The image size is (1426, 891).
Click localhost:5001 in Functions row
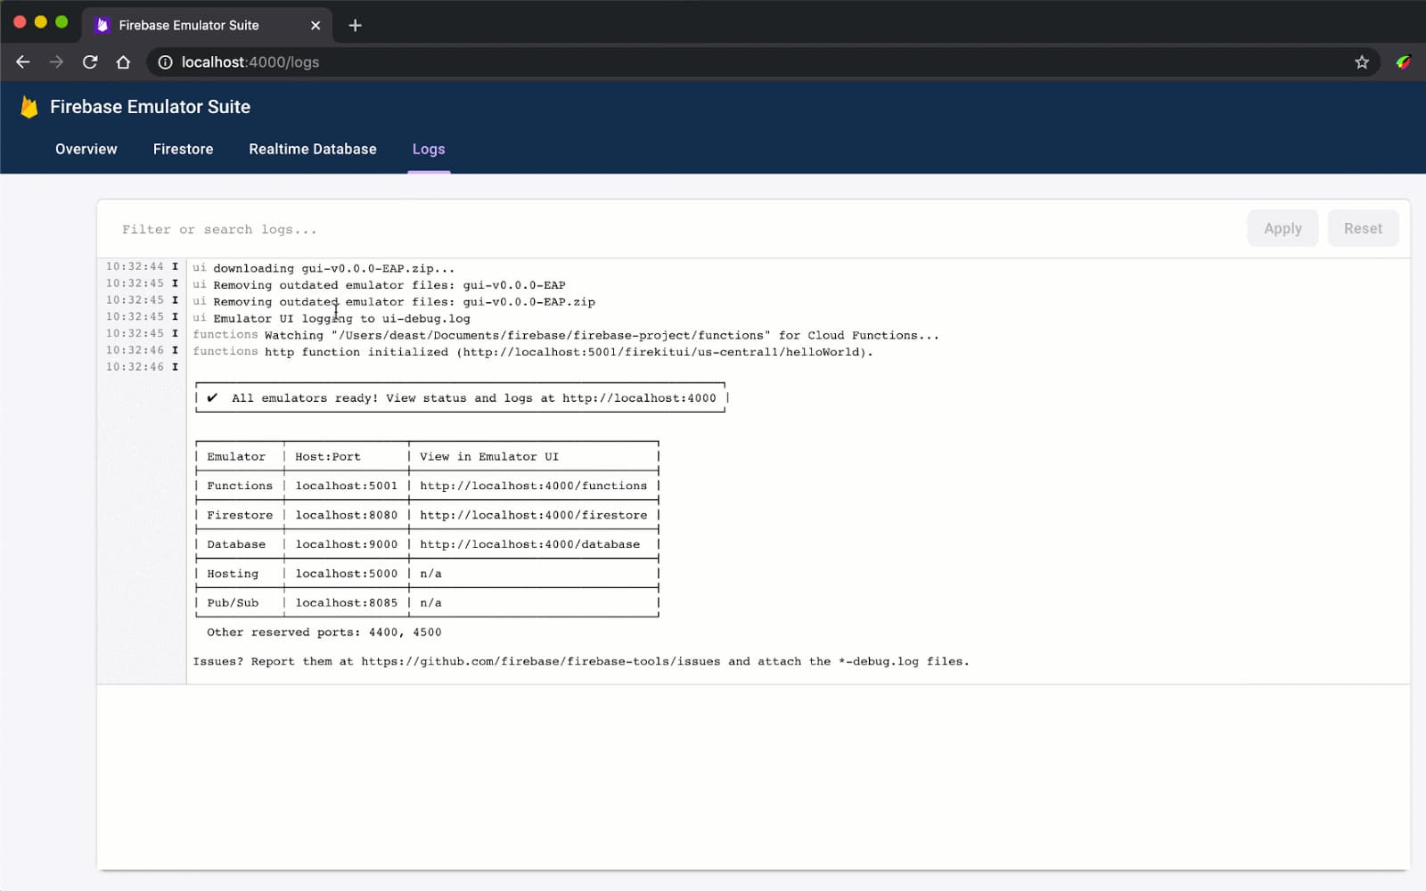coord(346,486)
